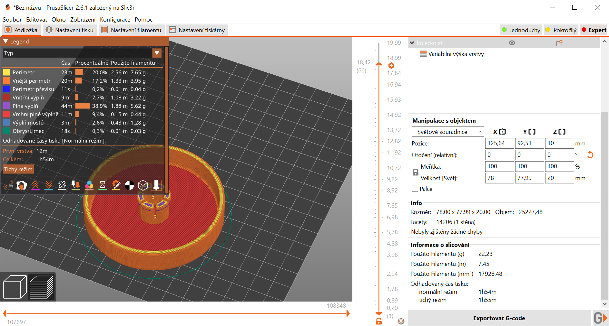The height and width of the screenshot is (326, 609).
Task: Toggle the wipe moves hand icon
Action: pos(22,185)
